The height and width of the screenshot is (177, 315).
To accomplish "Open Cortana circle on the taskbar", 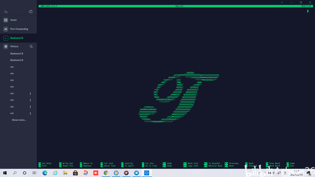I will pyautogui.click(x=25, y=173).
